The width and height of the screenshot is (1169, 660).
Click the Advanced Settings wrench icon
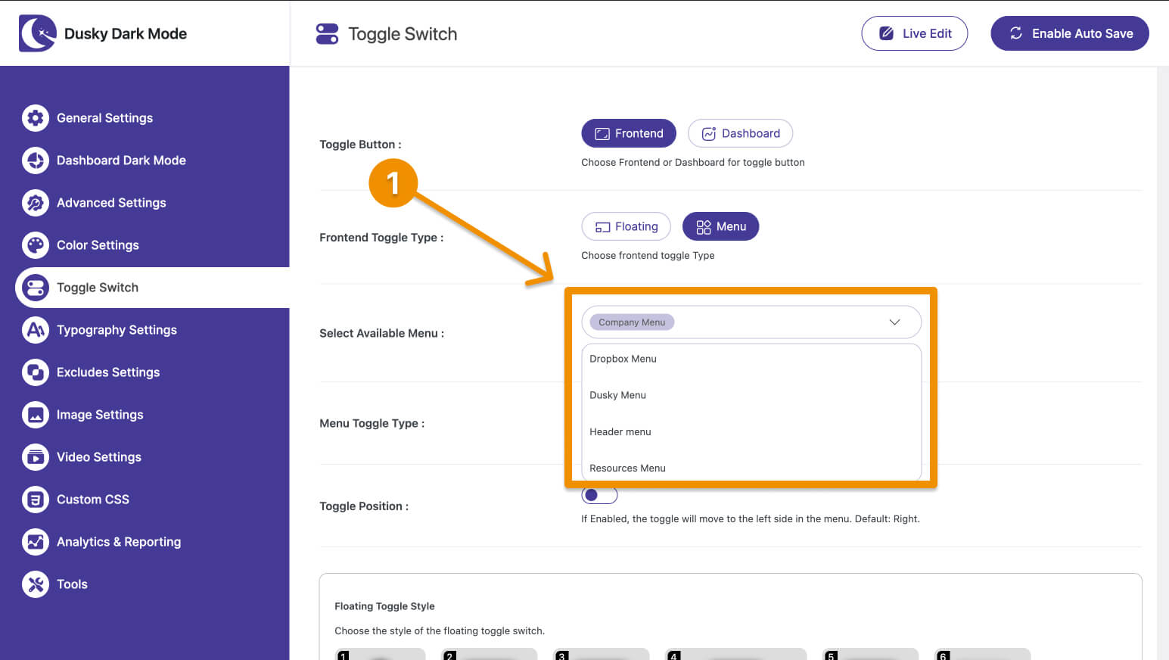point(36,203)
